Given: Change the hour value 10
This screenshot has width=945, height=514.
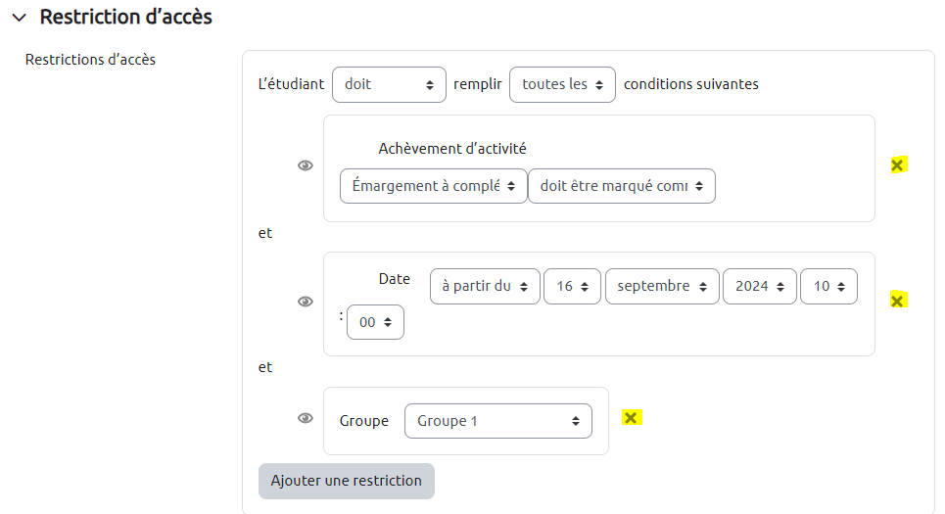Looking at the screenshot, I should 828,287.
